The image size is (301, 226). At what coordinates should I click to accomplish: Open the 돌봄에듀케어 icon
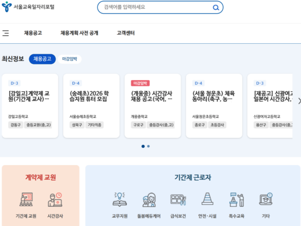[149, 200]
